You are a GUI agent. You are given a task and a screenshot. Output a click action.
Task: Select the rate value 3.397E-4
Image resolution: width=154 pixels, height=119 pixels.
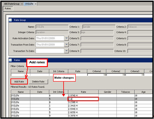(73, 116)
